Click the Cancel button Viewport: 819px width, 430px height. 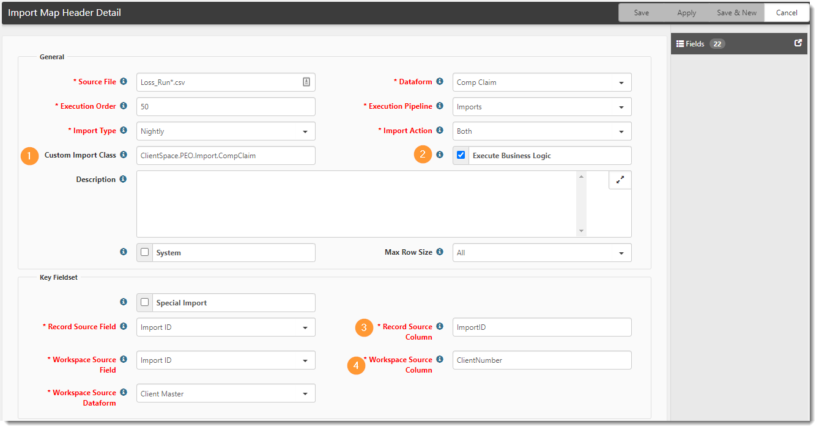click(x=787, y=13)
